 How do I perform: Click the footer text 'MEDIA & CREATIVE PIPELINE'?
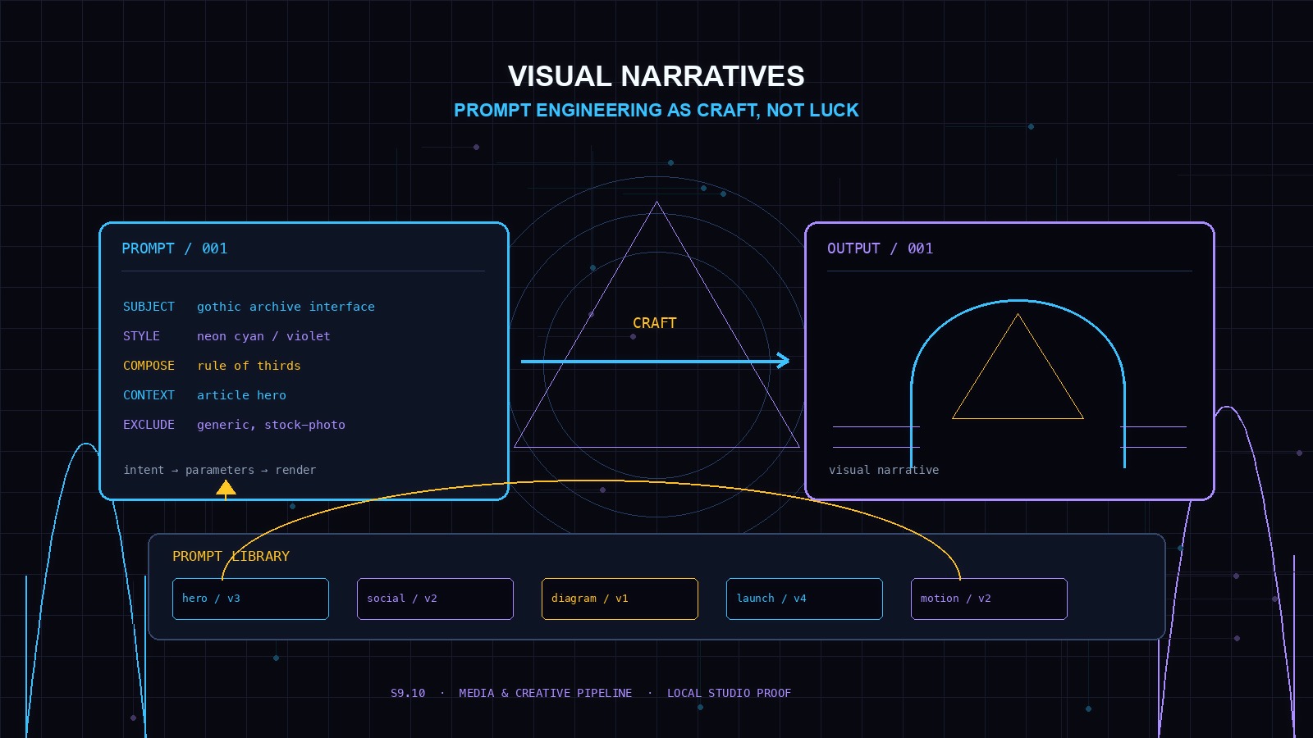pos(546,693)
